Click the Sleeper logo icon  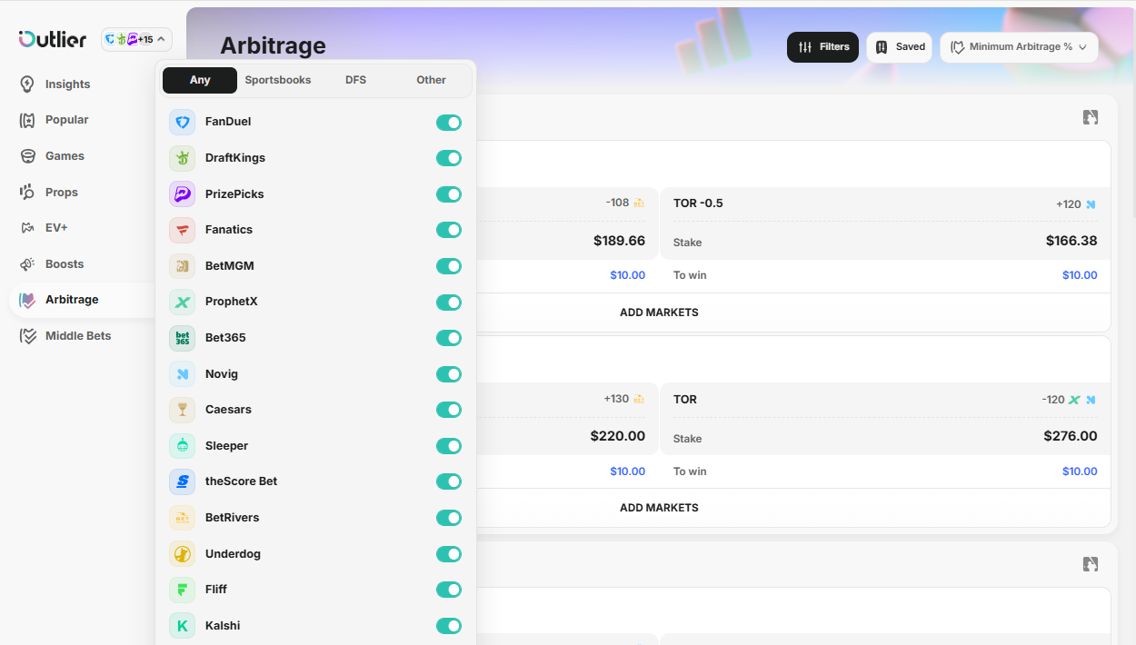click(183, 446)
